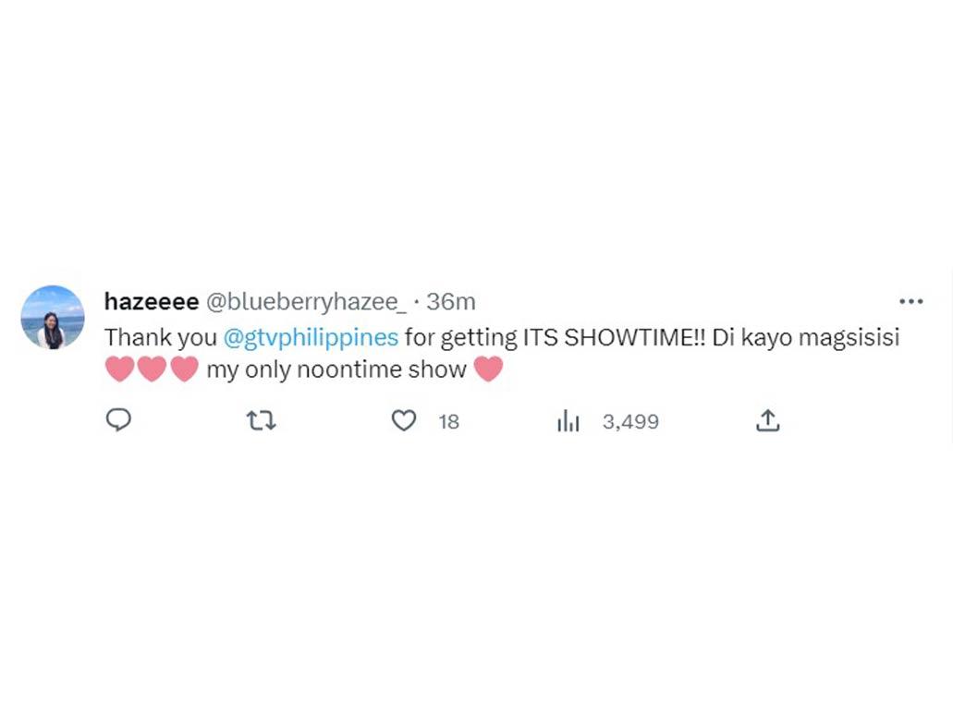Click the 3,499 views count
This screenshot has height=714, width=953.
click(630, 422)
